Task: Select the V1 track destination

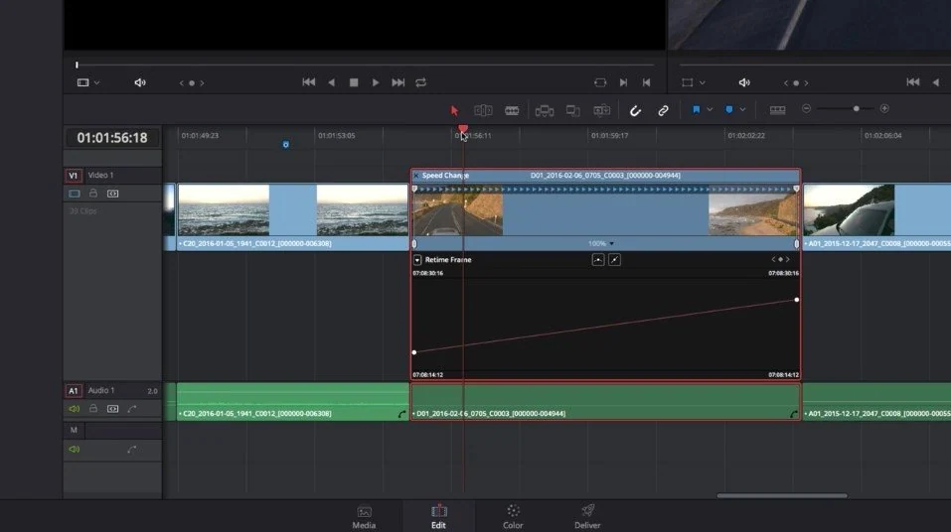Action: 73,175
